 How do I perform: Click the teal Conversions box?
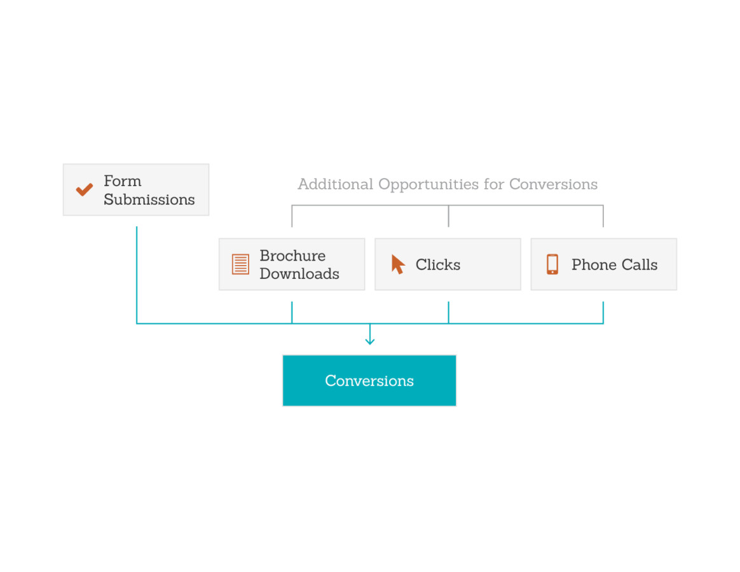[x=369, y=381]
